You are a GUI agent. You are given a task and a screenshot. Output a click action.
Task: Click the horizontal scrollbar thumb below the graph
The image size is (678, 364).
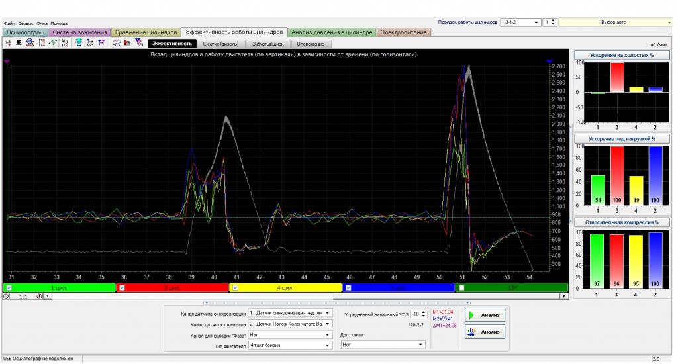tap(446, 296)
